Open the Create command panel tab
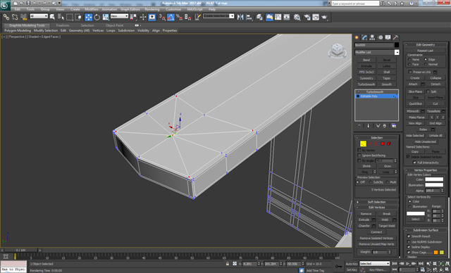The image size is (451, 273). point(357,37)
